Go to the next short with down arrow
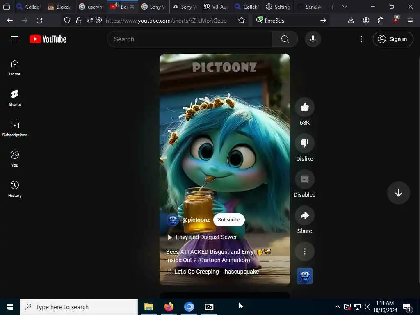This screenshot has width=420, height=315. pos(398,193)
